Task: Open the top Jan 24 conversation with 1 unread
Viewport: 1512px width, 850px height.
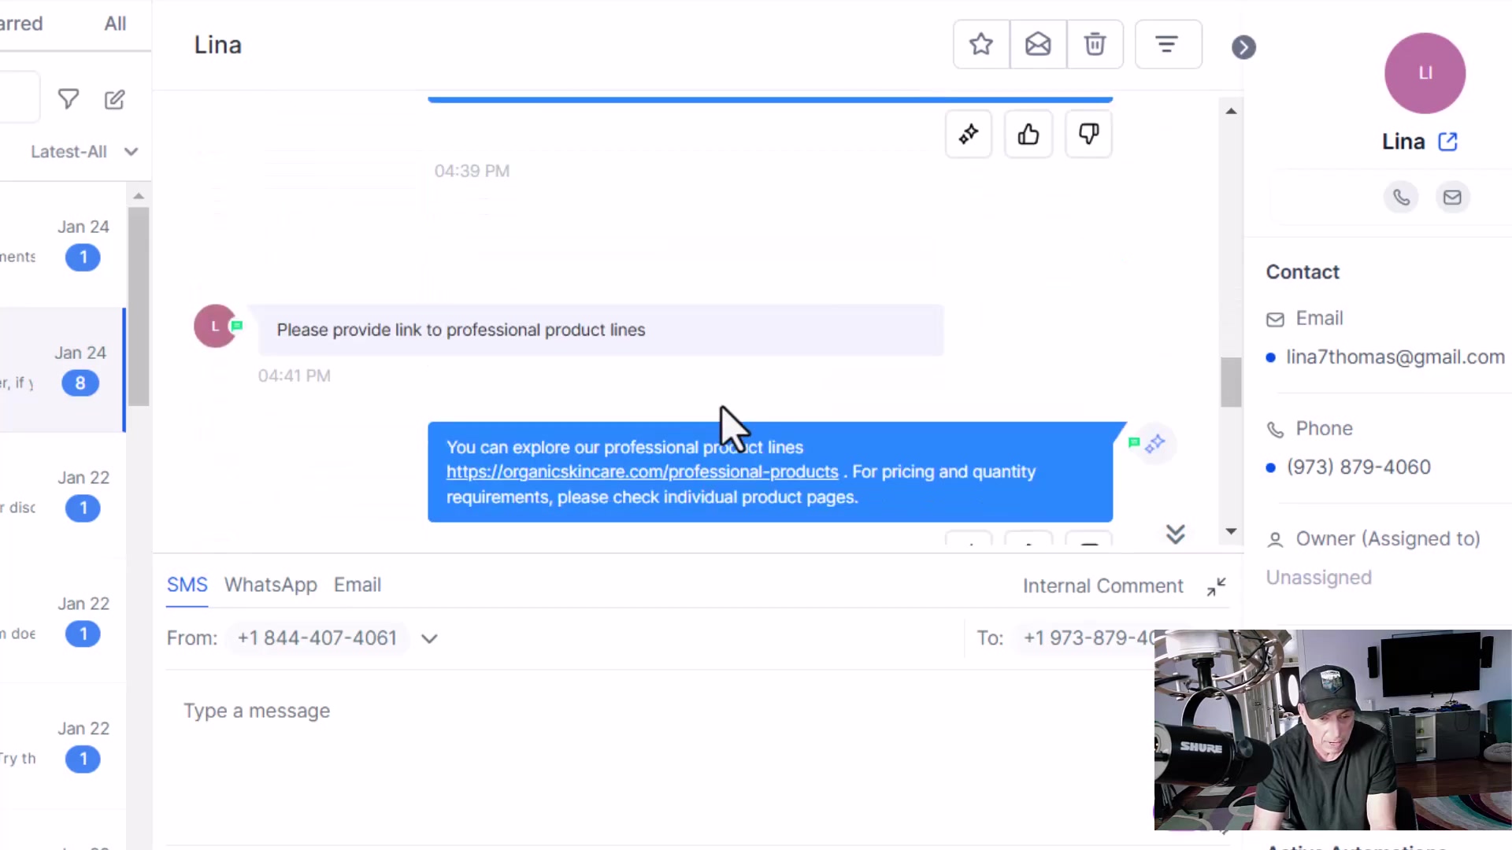Action: point(63,244)
